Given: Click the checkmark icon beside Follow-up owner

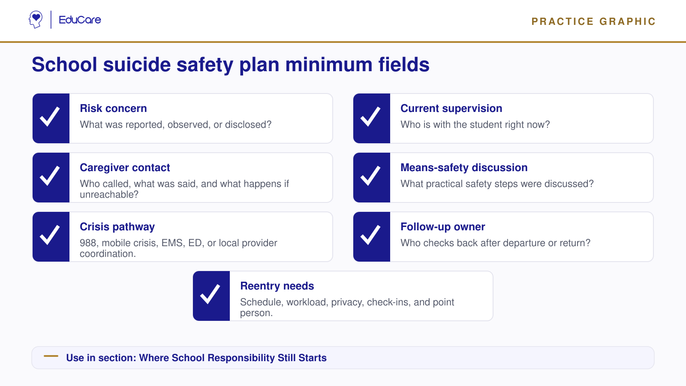Looking at the screenshot, I should coord(370,235).
